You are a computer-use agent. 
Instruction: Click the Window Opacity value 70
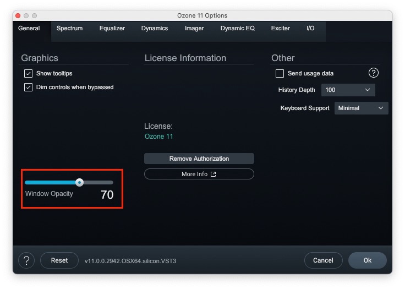(107, 195)
